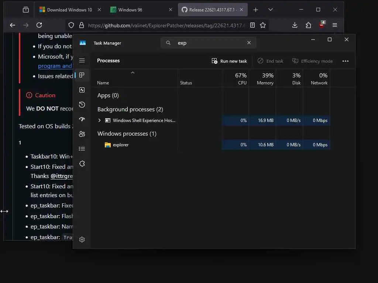Open Details page list icon
This screenshot has height=283, width=378.
pyautogui.click(x=82, y=149)
